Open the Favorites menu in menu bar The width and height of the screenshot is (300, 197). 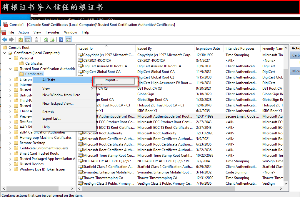coord(52,32)
